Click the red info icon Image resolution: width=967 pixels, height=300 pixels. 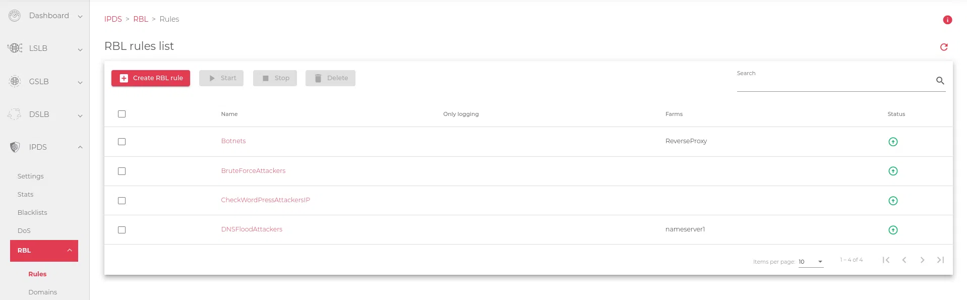pos(947,20)
